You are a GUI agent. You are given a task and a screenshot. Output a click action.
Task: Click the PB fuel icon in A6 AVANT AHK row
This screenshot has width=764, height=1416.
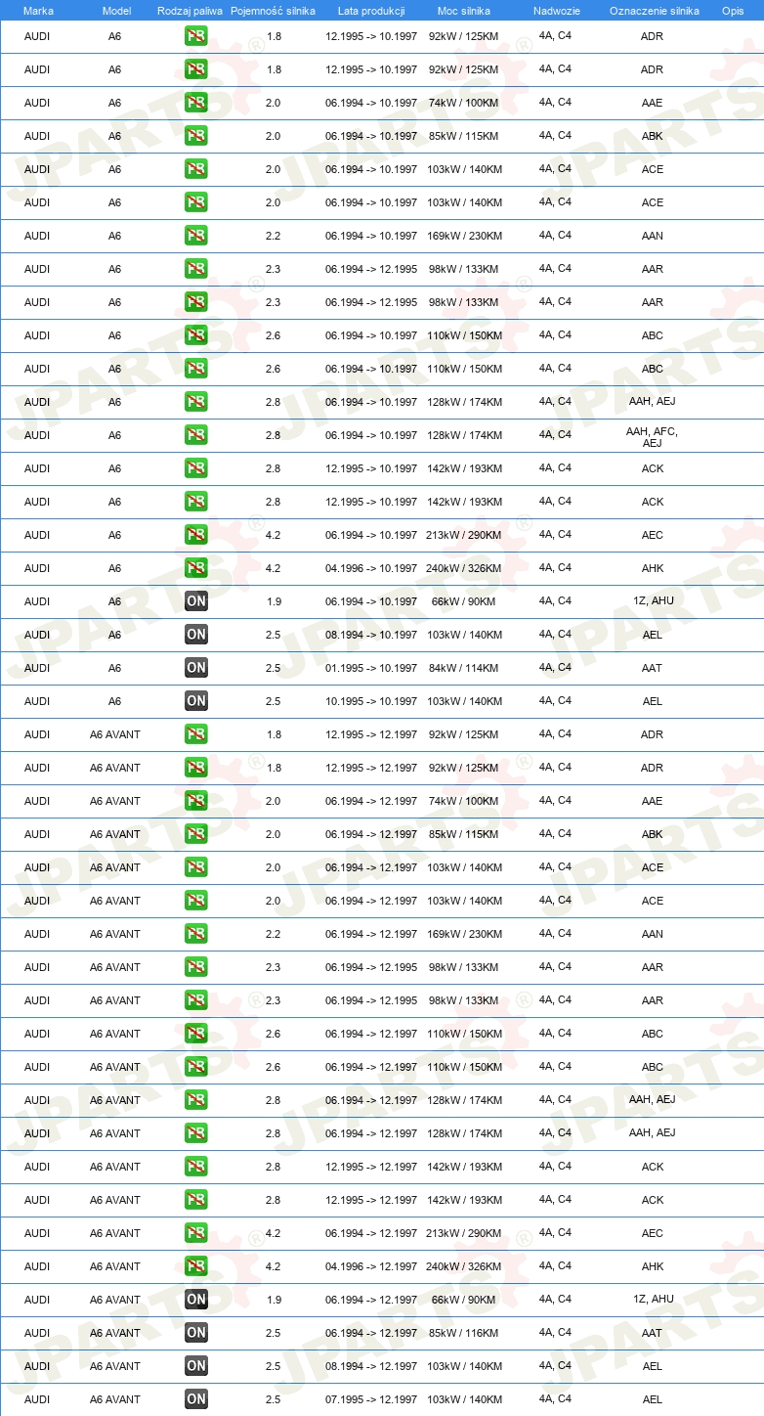point(196,1266)
